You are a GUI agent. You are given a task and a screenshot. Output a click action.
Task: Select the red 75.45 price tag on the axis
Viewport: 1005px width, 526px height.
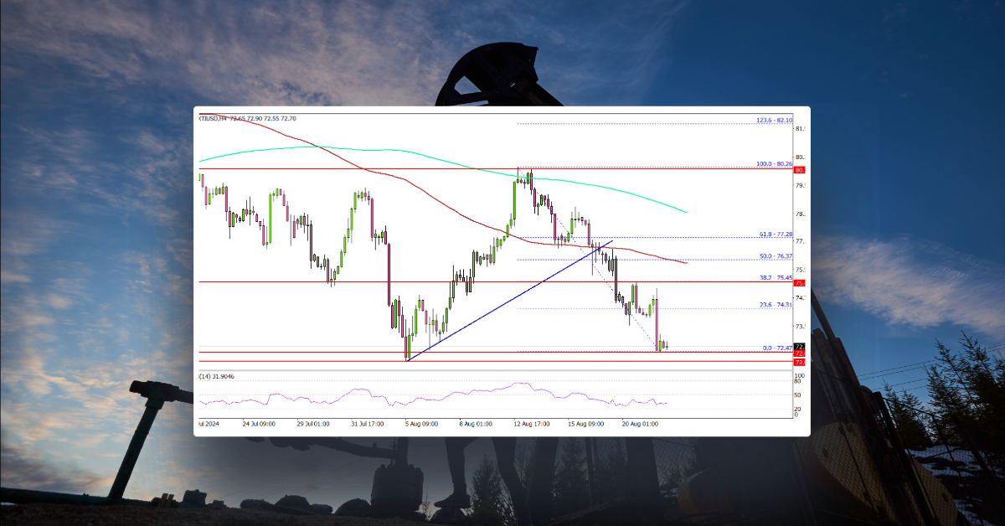798,282
